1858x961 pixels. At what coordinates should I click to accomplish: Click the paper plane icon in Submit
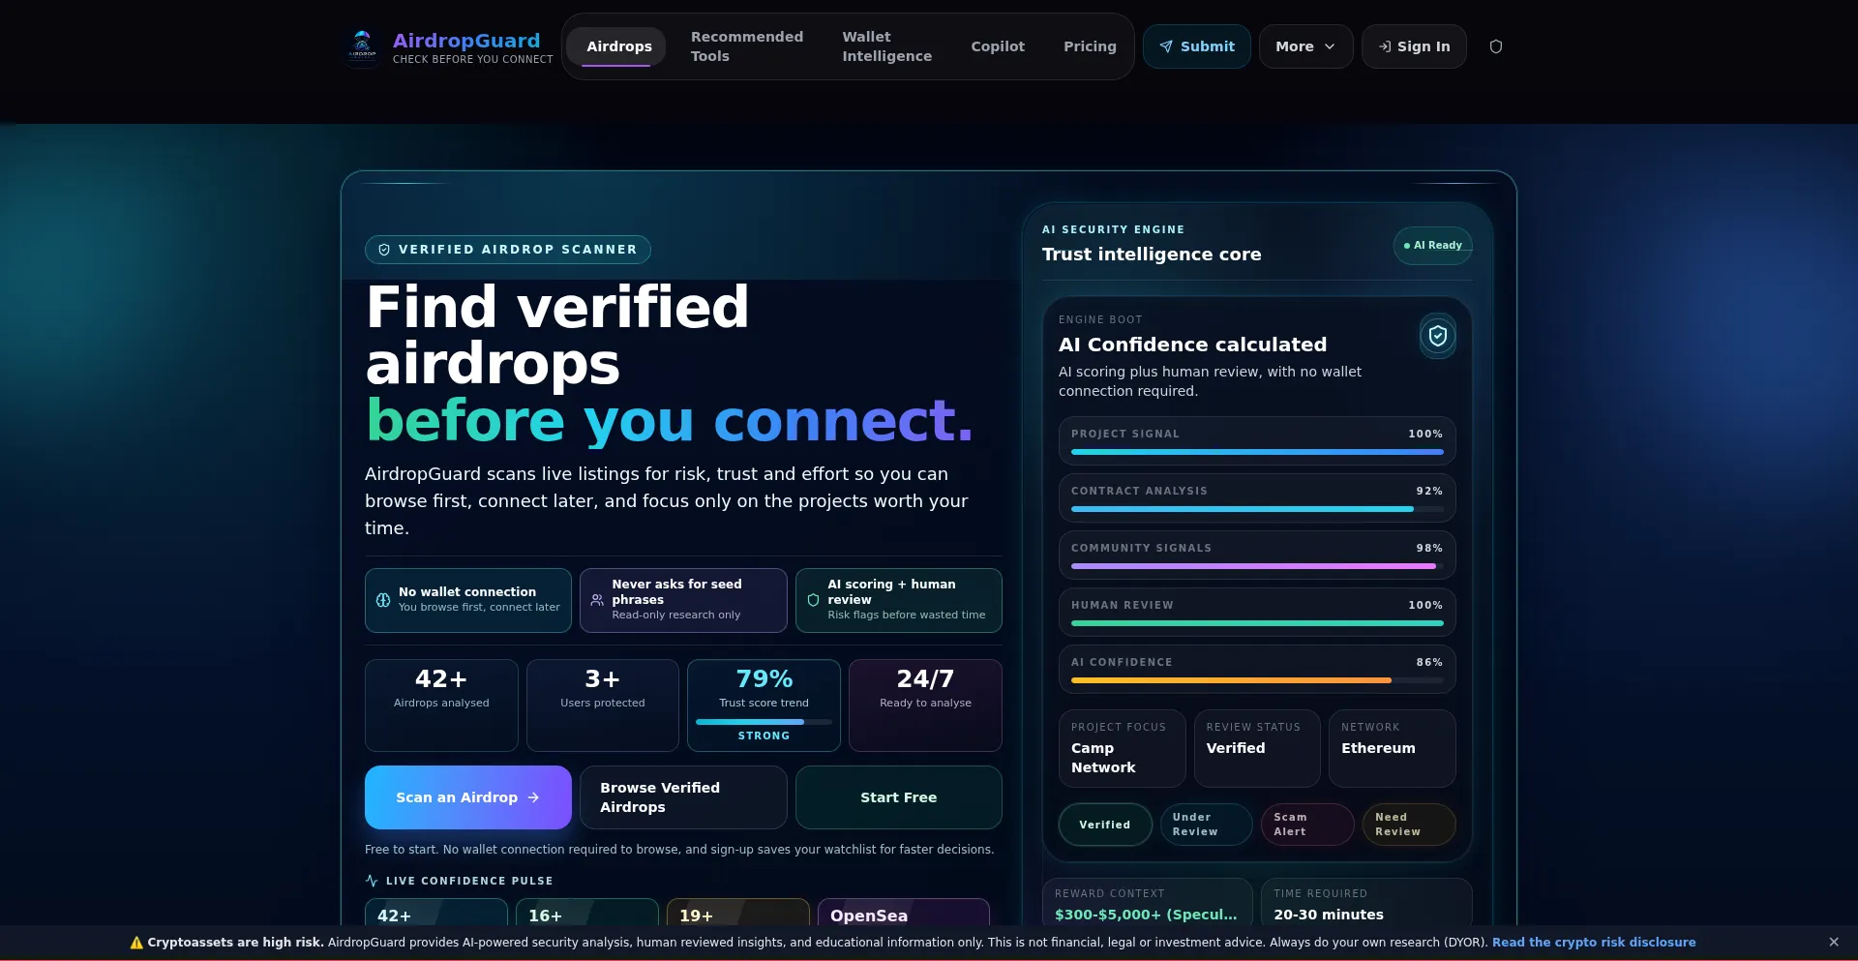click(x=1166, y=46)
